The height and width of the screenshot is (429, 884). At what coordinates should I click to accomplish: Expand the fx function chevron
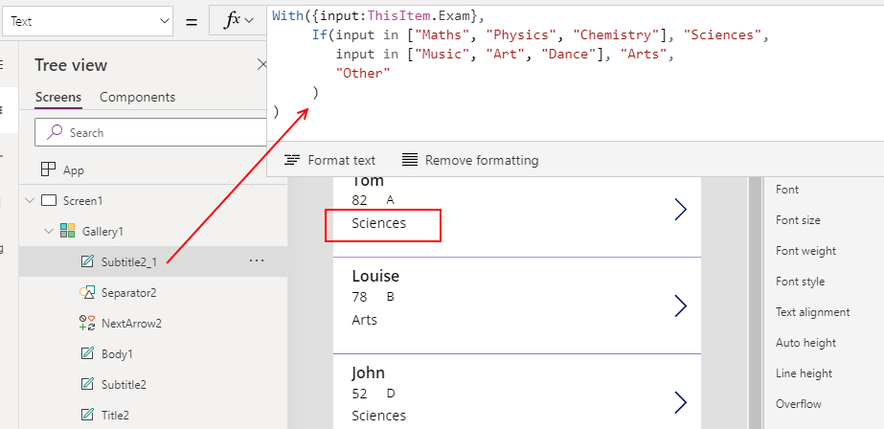coord(250,21)
